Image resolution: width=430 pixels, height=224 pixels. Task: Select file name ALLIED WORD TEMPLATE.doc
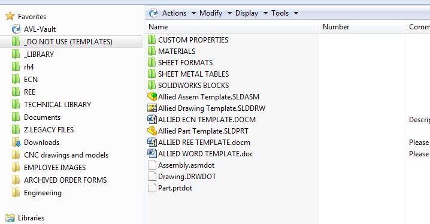click(x=205, y=154)
